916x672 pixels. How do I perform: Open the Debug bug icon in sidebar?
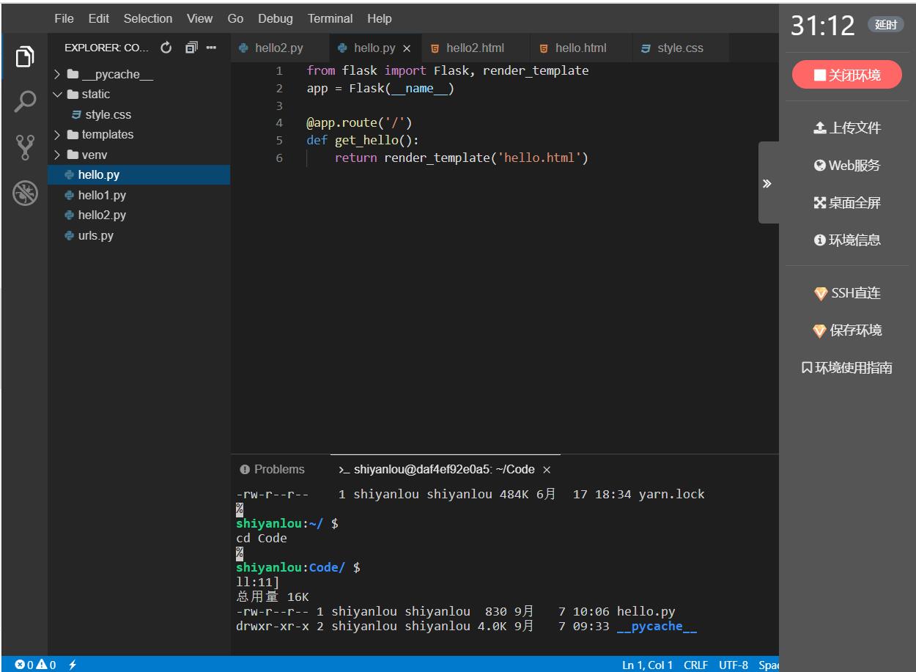(24, 193)
